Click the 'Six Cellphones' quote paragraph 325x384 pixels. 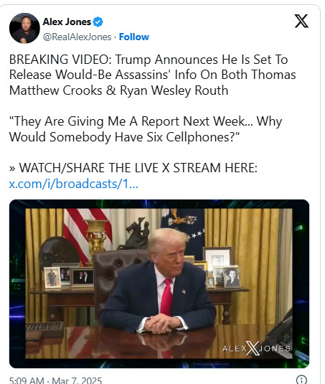pyautogui.click(x=146, y=129)
